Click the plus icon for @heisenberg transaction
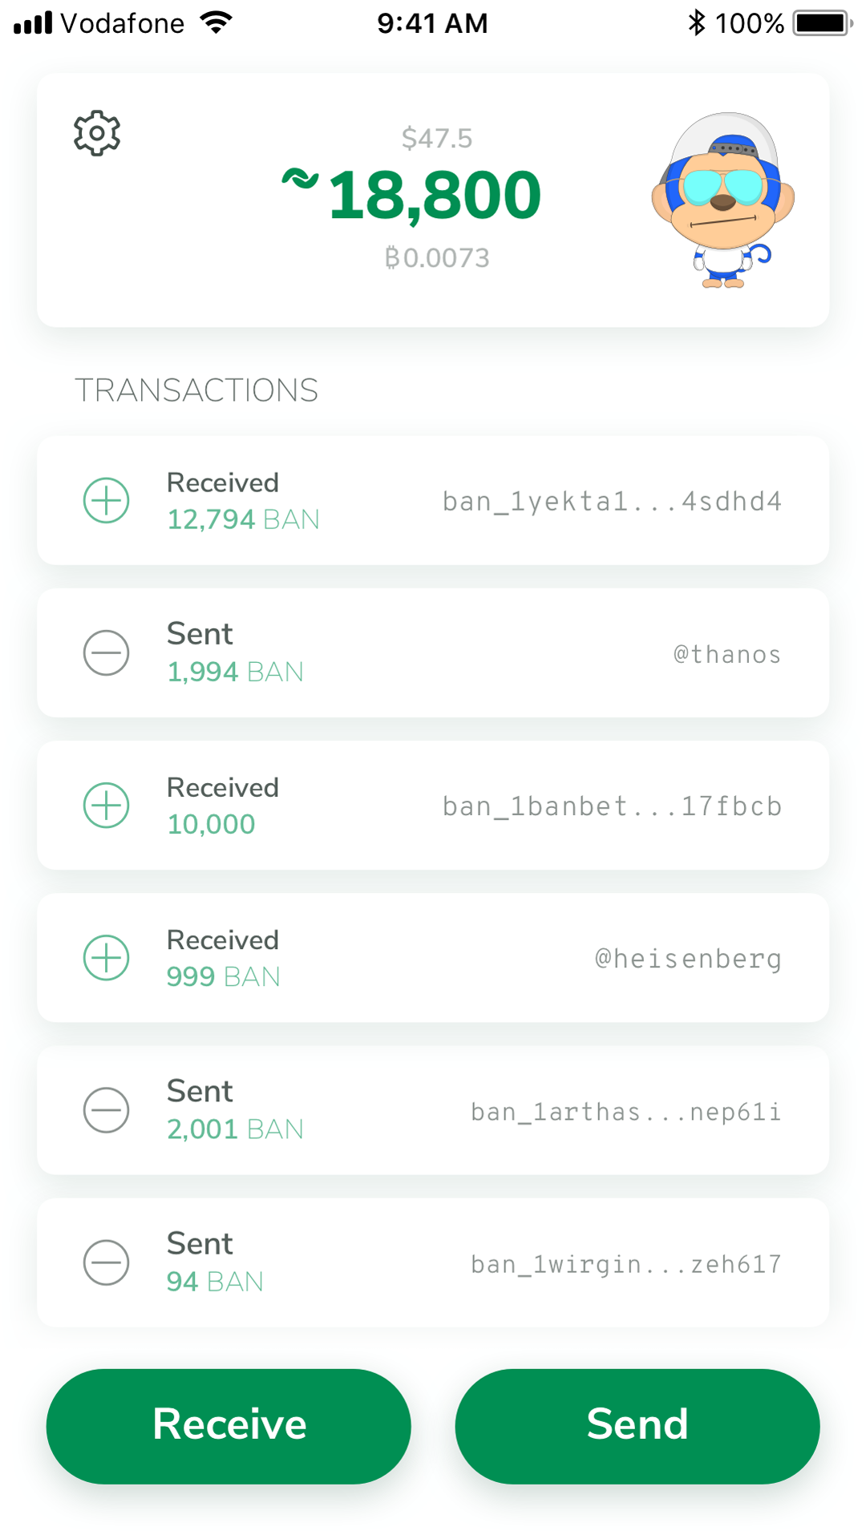Image resolution: width=866 pixels, height=1539 pixels. click(107, 958)
